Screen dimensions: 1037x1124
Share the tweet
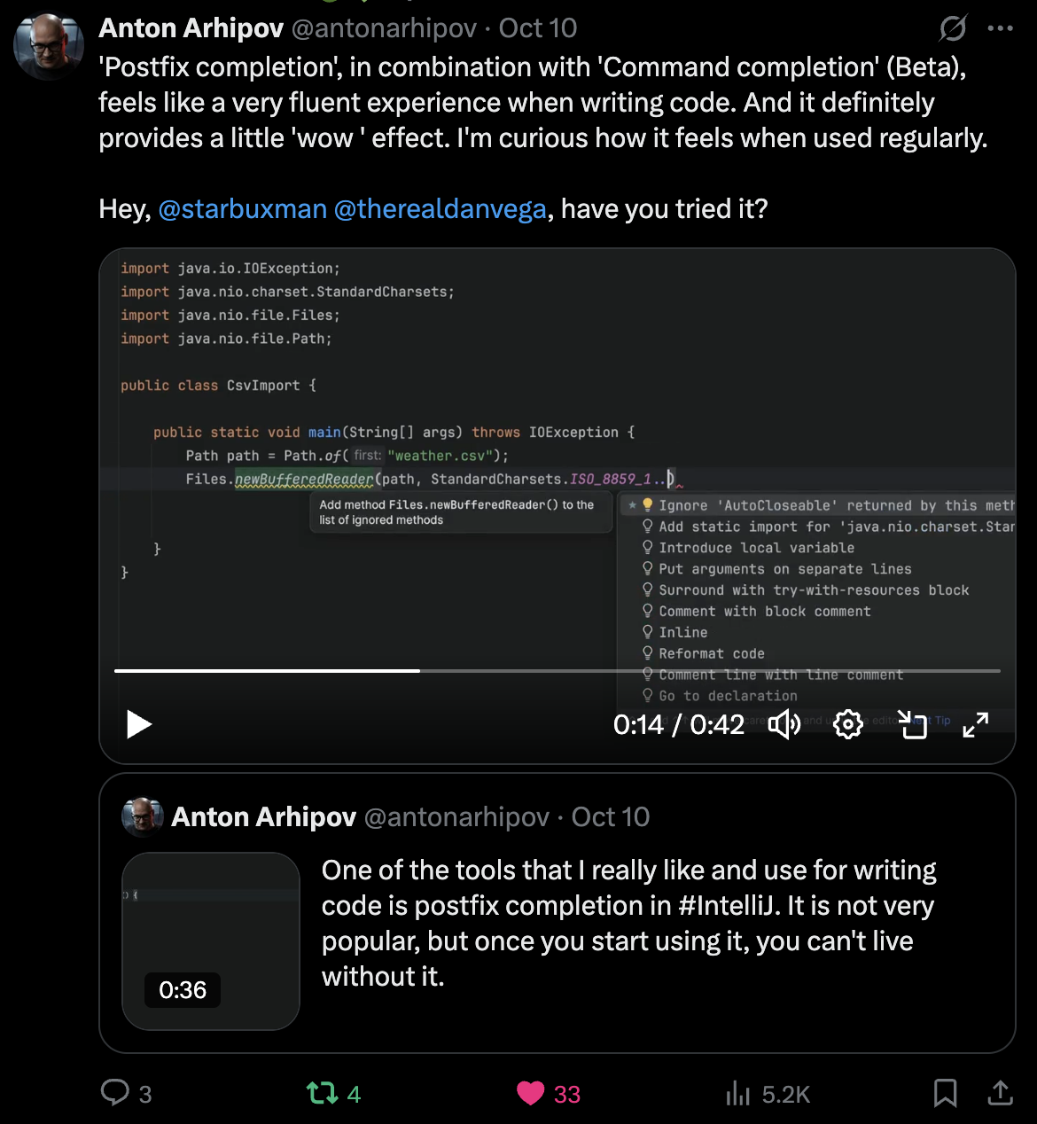[x=1000, y=1093]
